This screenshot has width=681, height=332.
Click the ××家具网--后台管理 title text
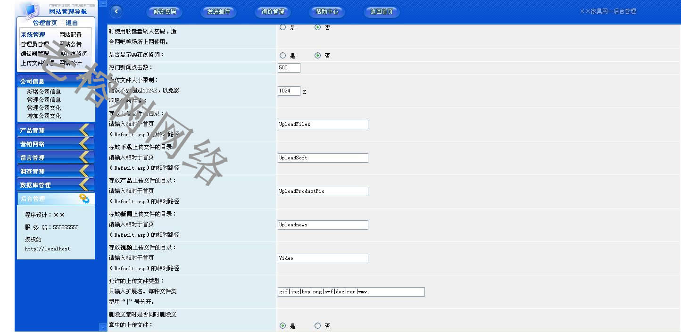[607, 11]
